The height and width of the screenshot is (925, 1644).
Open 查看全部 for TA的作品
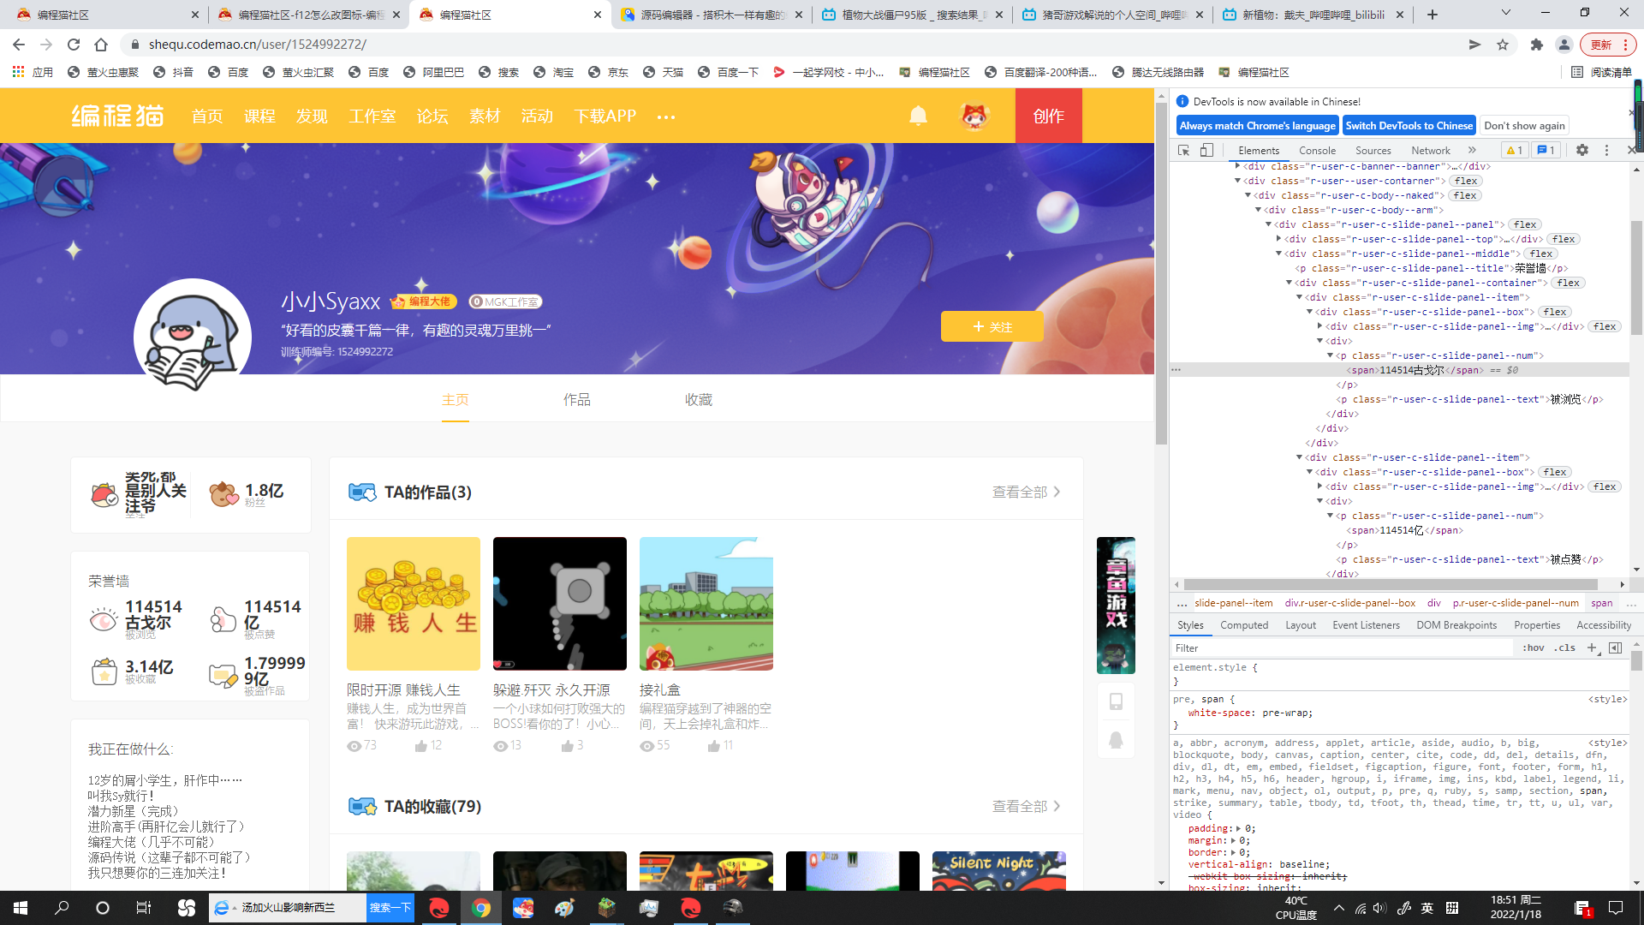coord(1026,492)
